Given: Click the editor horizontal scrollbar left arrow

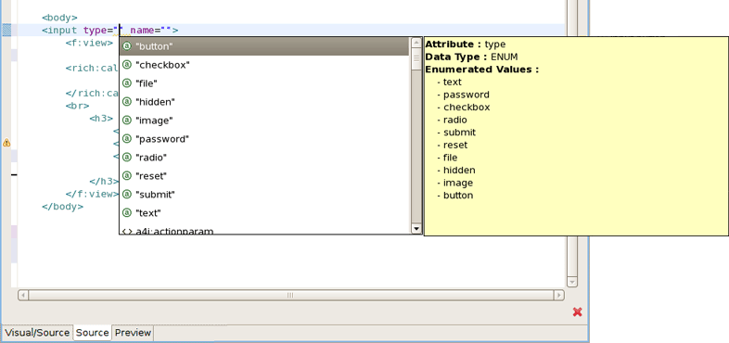Looking at the screenshot, I should pyautogui.click(x=23, y=295).
